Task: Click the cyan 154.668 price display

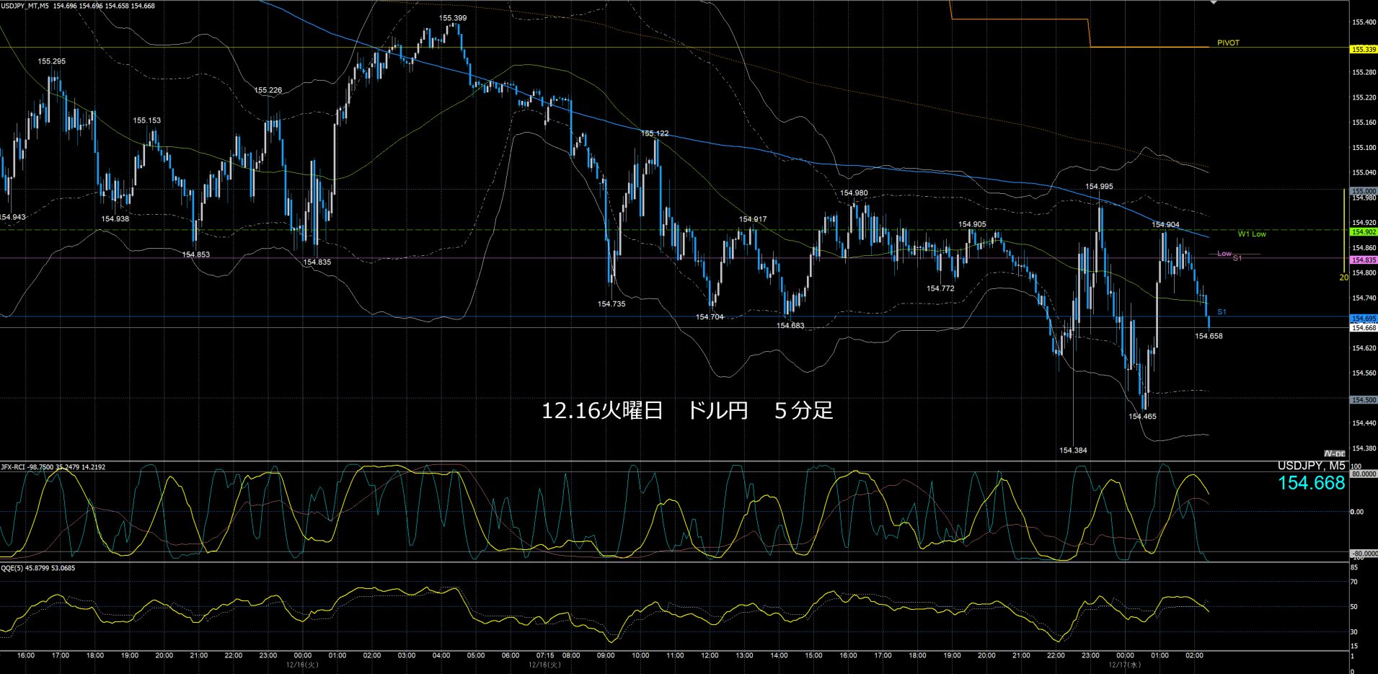Action: [1311, 483]
